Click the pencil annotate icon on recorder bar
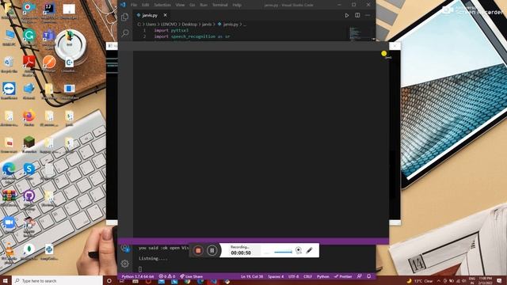 [309, 250]
